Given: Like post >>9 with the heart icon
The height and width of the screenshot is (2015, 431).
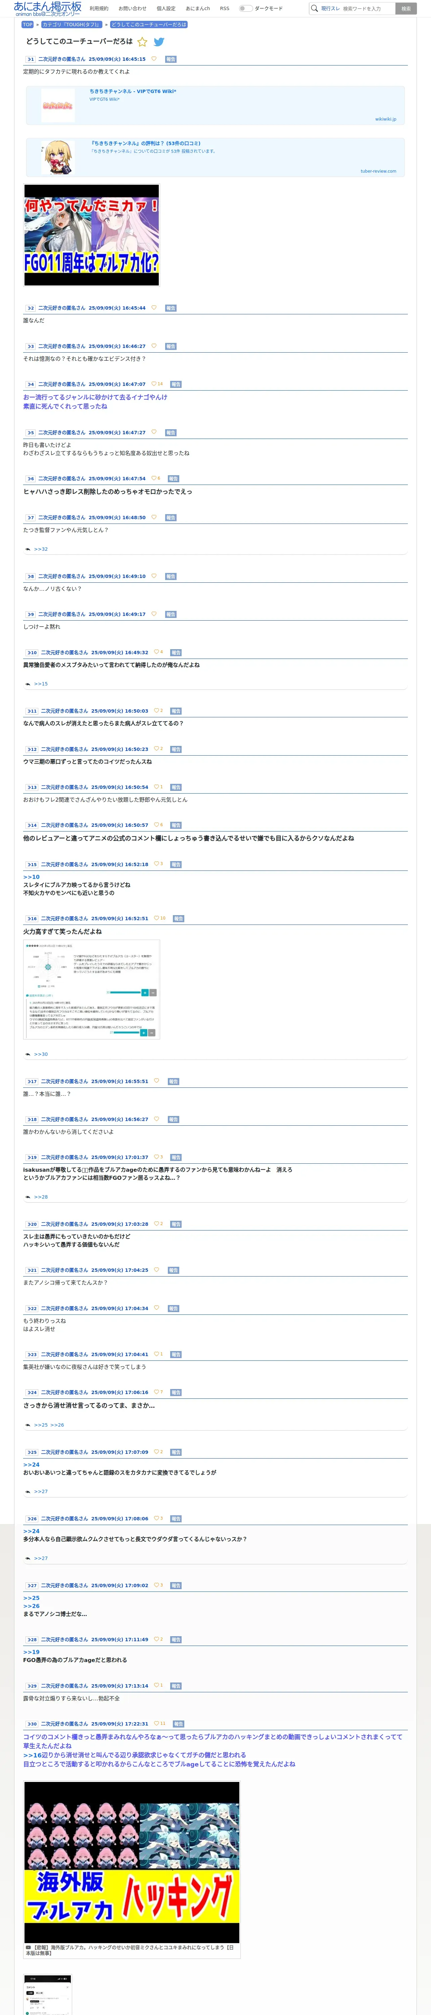Looking at the screenshot, I should [153, 614].
